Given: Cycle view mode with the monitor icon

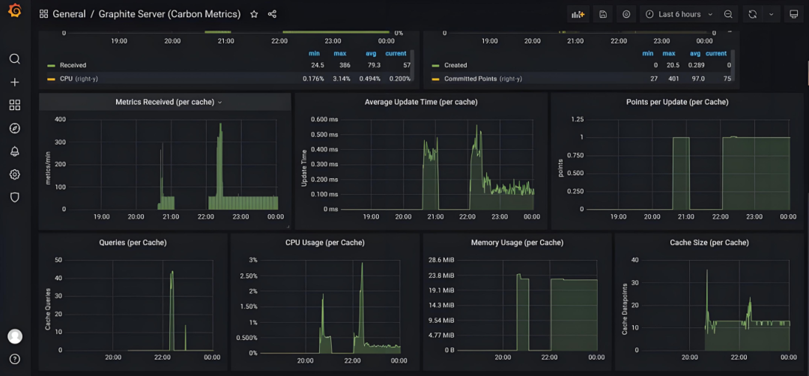Looking at the screenshot, I should coord(793,14).
